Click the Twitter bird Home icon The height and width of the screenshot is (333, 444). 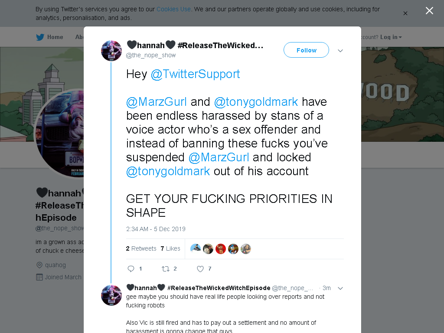40,37
